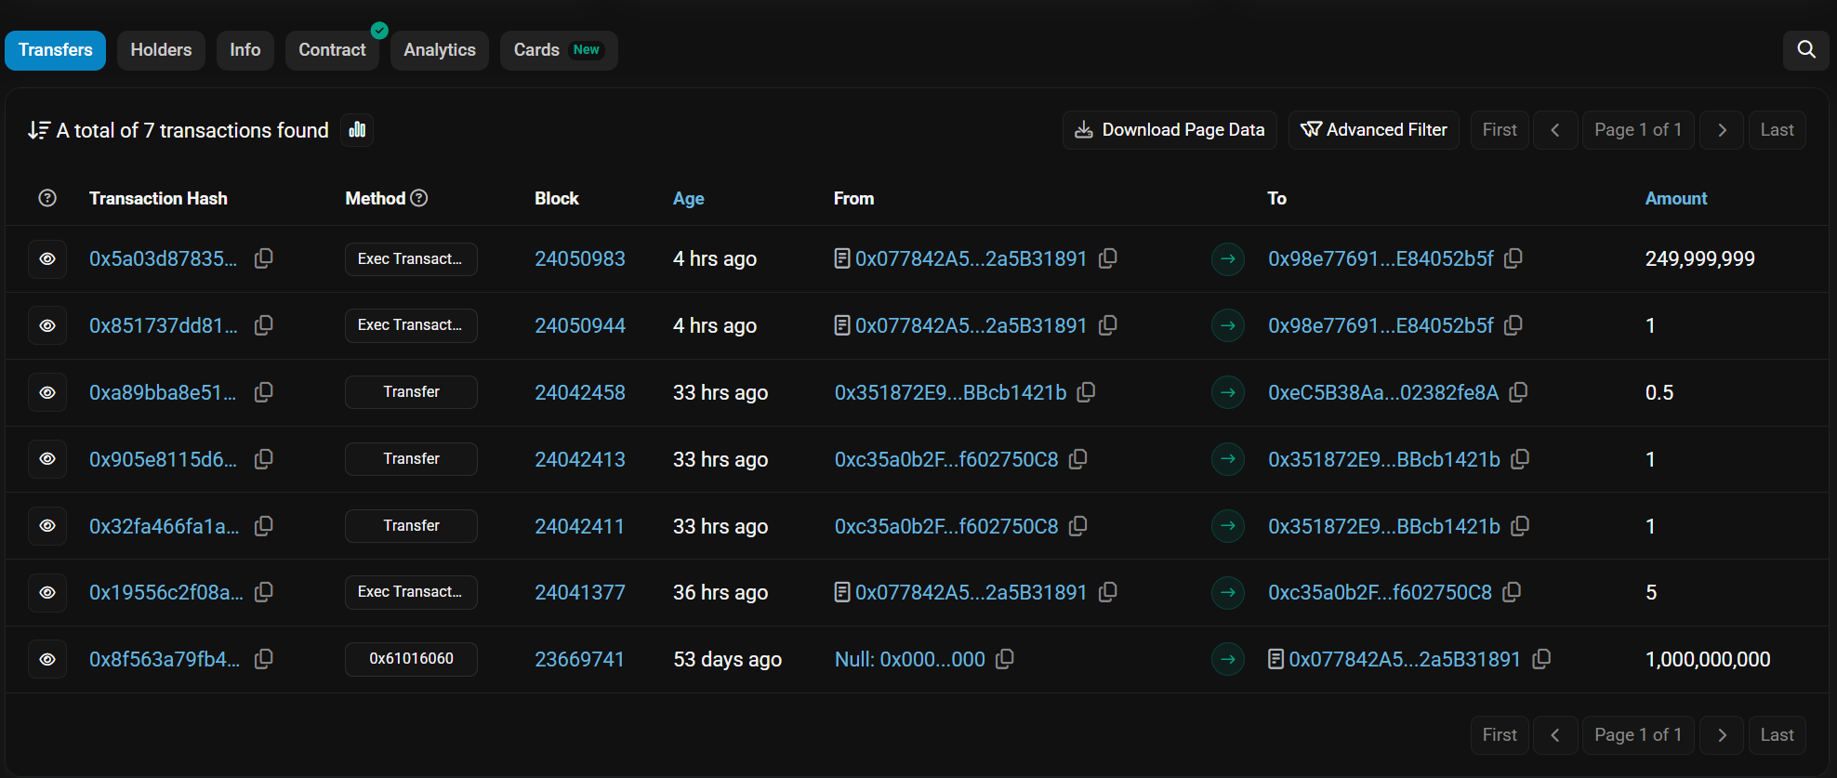This screenshot has height=778, width=1837.
Task: Open the Advanced Filter options
Action: [x=1373, y=130]
